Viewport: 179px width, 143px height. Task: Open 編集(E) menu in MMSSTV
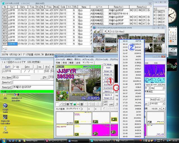tap(69, 59)
